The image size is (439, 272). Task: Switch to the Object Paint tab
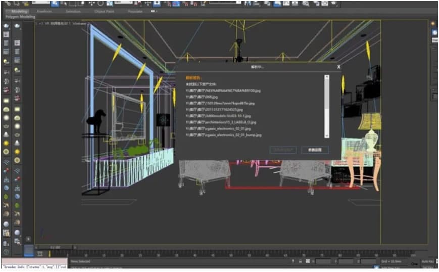(104, 11)
